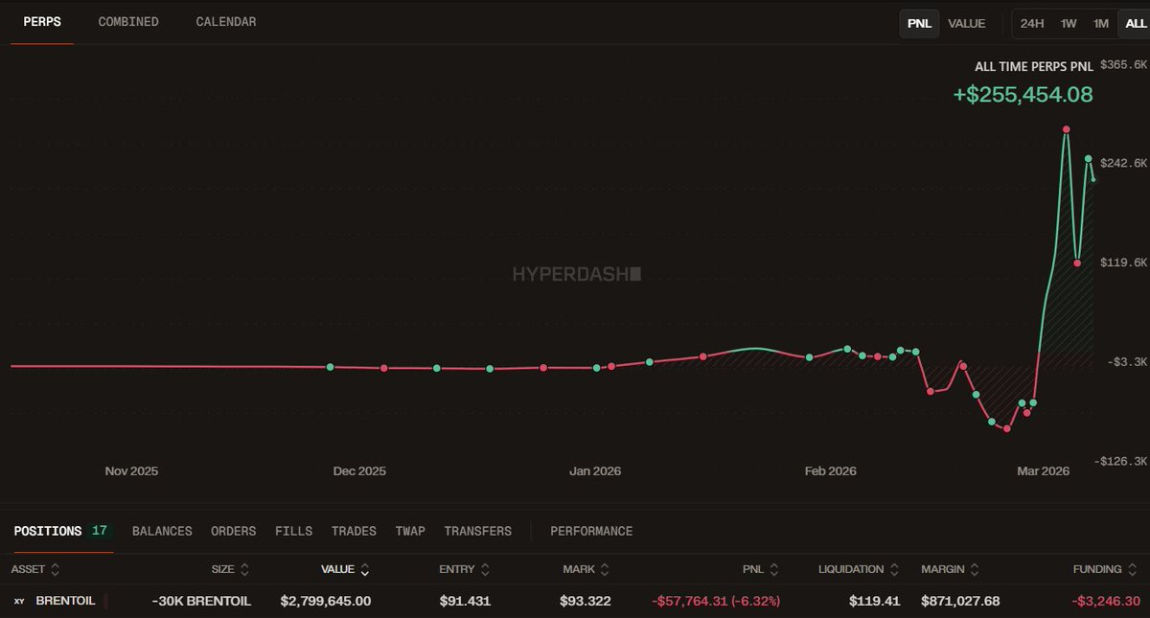Select the 1W time range
The height and width of the screenshot is (618, 1150).
(x=1068, y=23)
